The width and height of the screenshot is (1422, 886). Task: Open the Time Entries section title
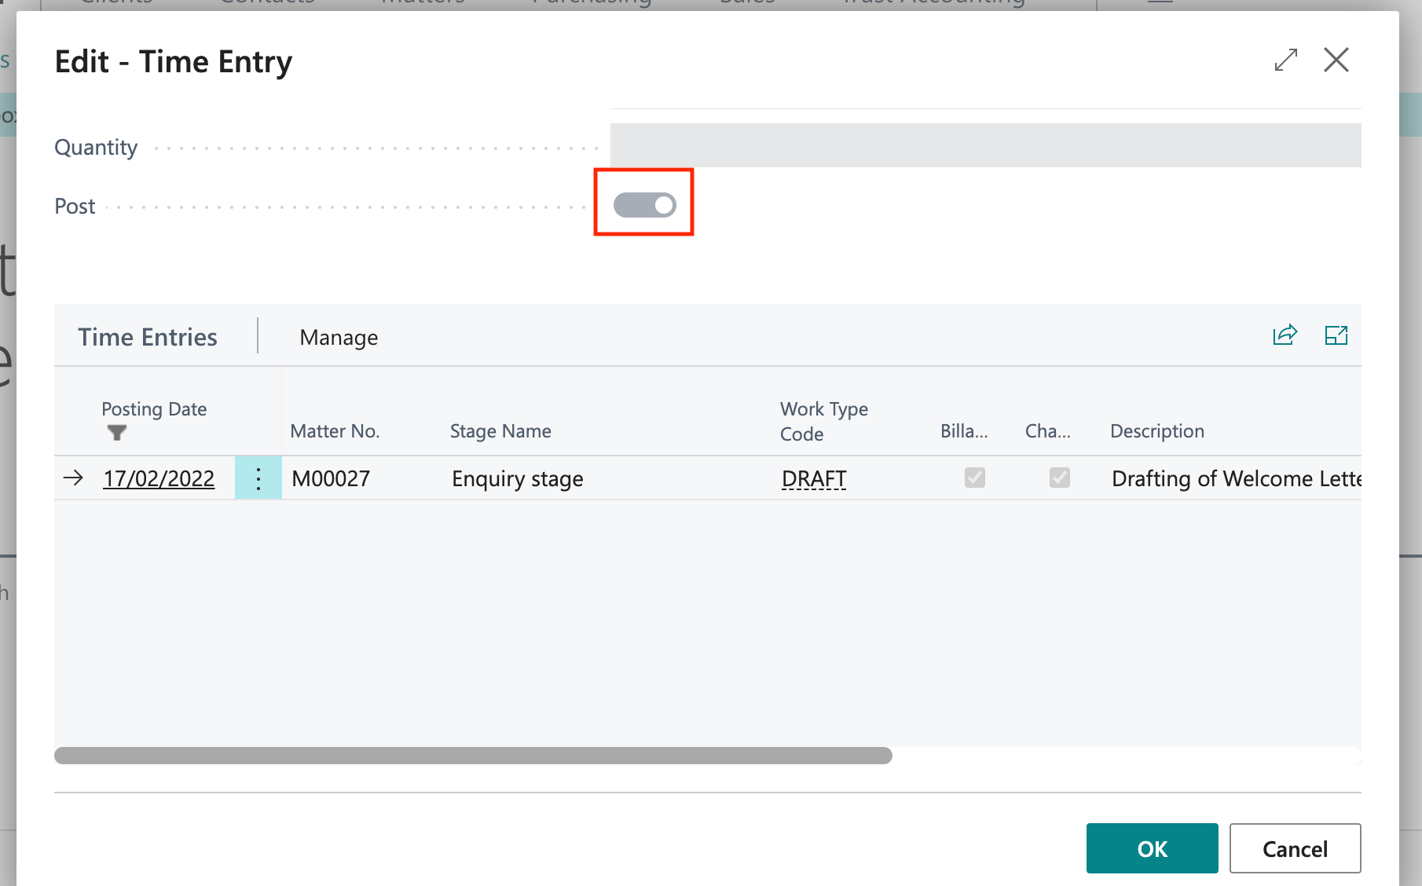pyautogui.click(x=148, y=337)
